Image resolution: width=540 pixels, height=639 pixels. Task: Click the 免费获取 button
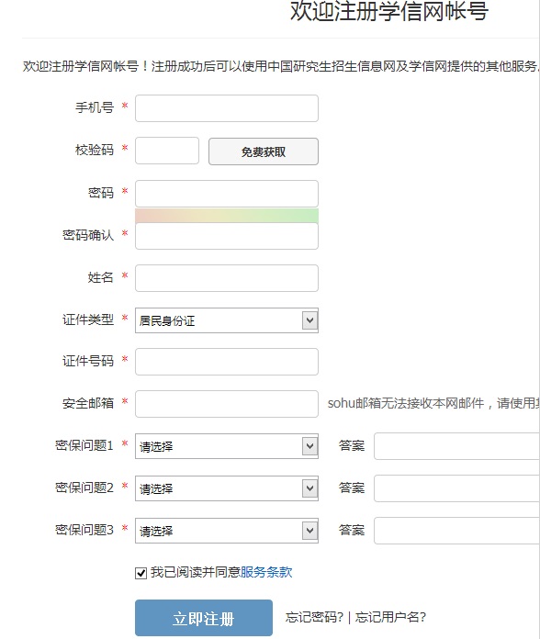tap(264, 151)
